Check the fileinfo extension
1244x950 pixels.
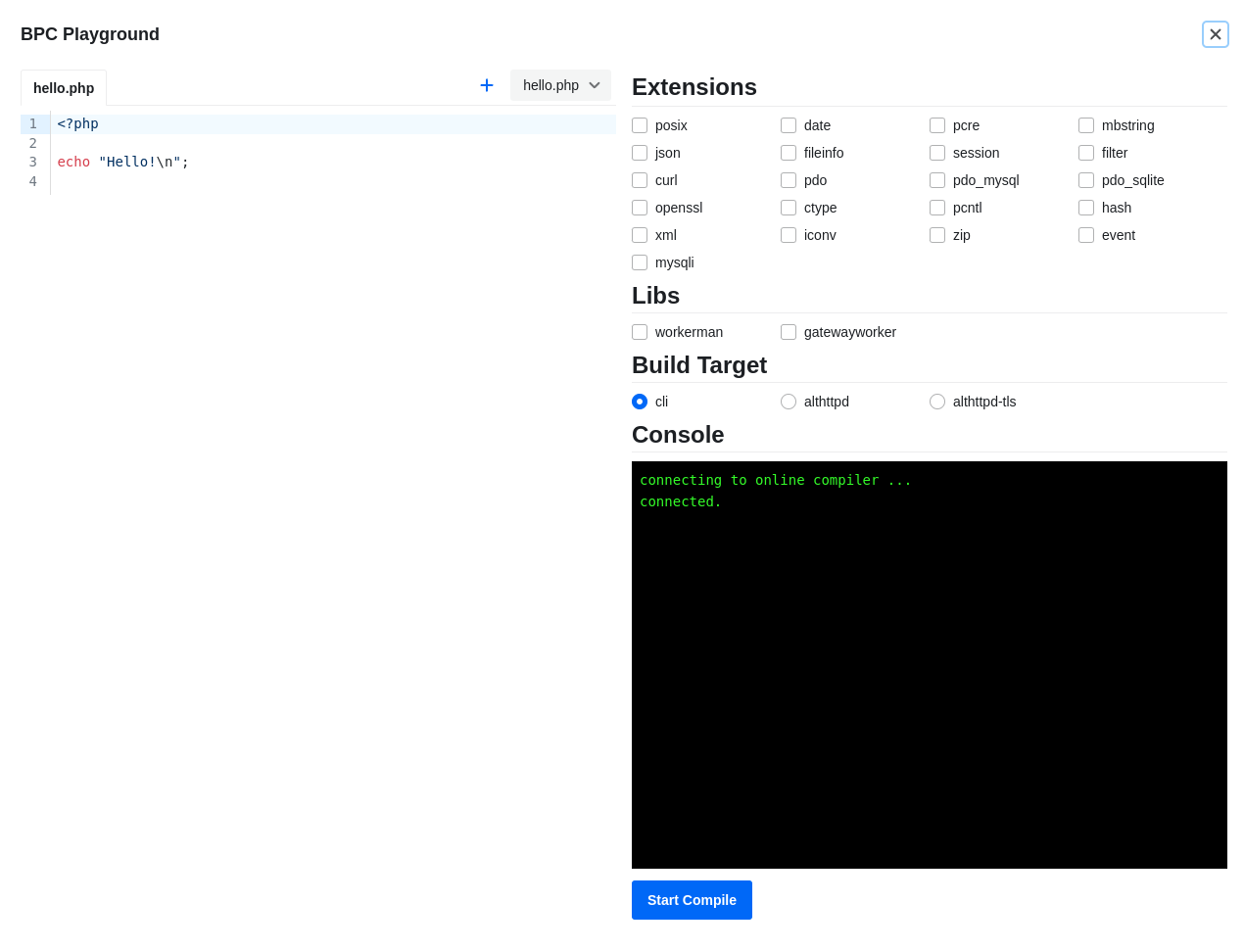(x=789, y=153)
